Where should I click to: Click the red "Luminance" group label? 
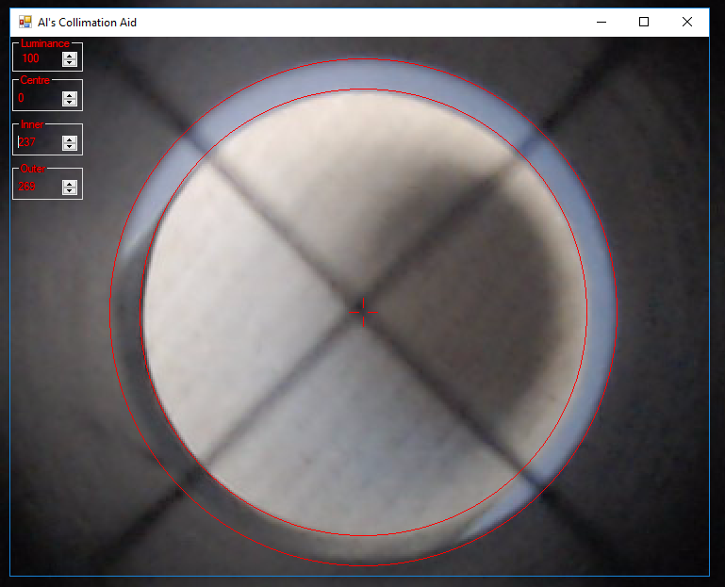pyautogui.click(x=45, y=43)
